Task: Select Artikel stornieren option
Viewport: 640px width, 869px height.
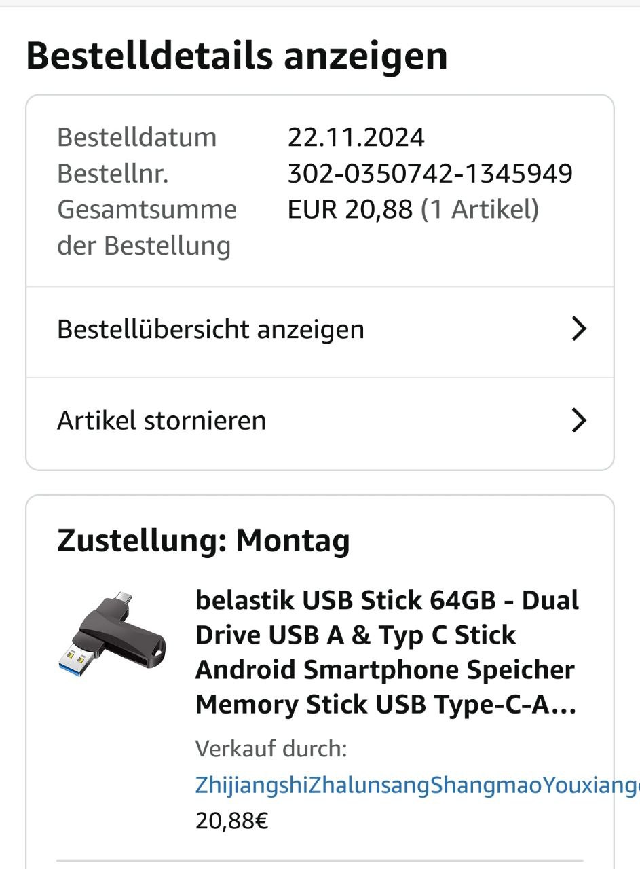Action: click(162, 421)
